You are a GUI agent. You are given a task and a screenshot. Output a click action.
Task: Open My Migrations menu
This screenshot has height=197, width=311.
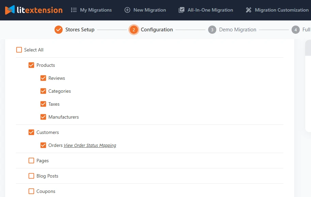coord(96,10)
